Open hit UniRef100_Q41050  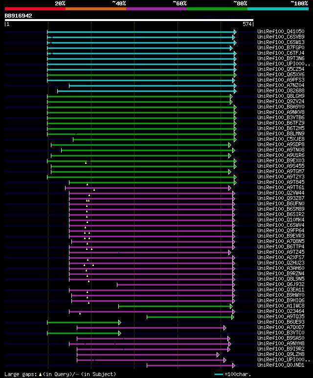click(281, 32)
